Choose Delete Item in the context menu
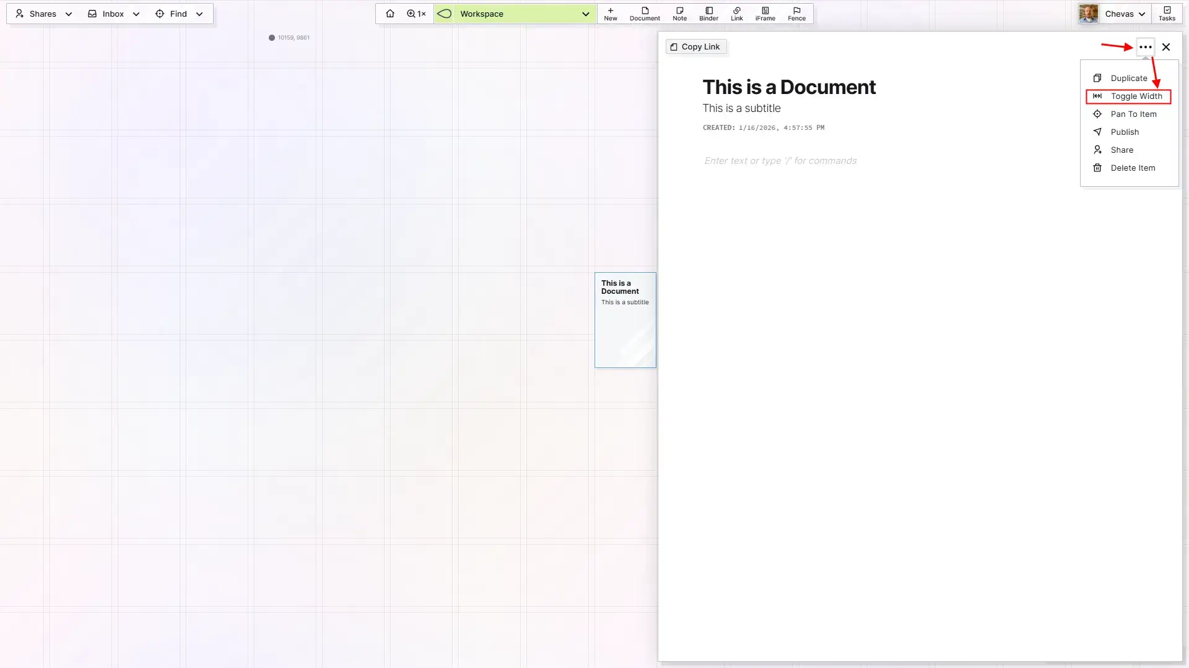The image size is (1189, 668). (1132, 168)
